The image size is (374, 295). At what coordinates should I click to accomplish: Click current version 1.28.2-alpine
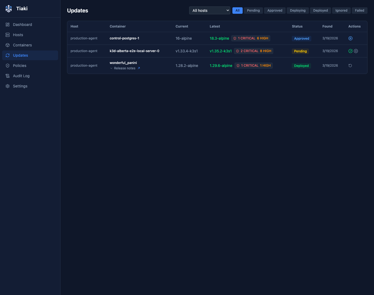pos(187,66)
